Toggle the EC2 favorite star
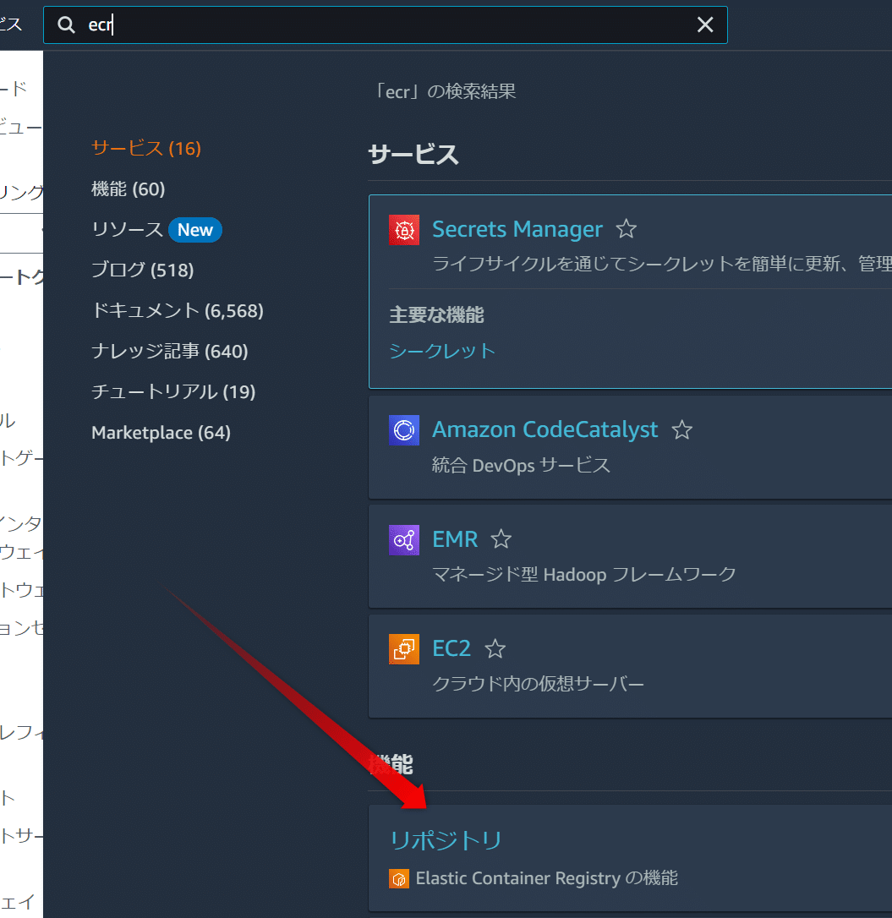892x918 pixels. (x=495, y=648)
